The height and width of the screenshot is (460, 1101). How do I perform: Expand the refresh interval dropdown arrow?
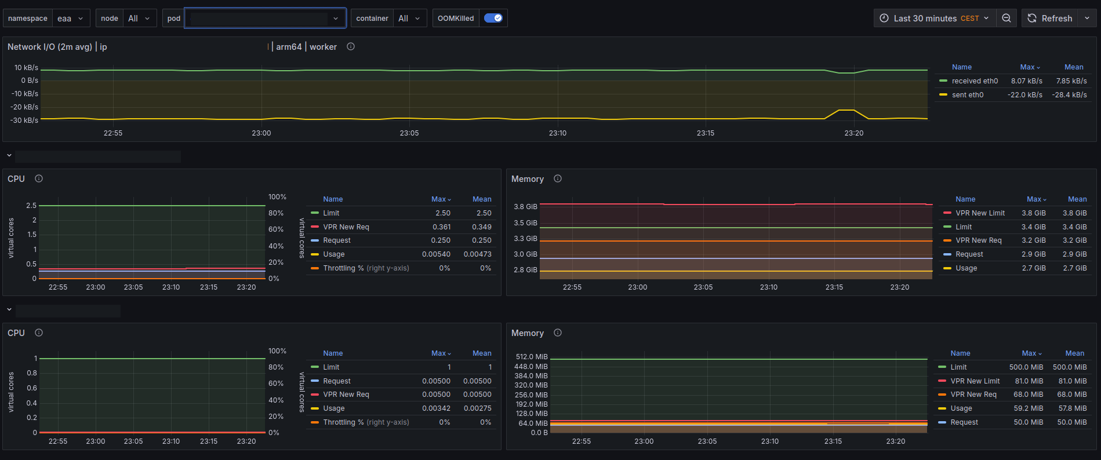1087,18
